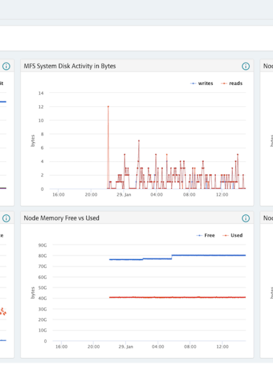This screenshot has width=273, height=370.
Task: Open info icon for Node Memory Free vs Used
Action: pos(246,218)
